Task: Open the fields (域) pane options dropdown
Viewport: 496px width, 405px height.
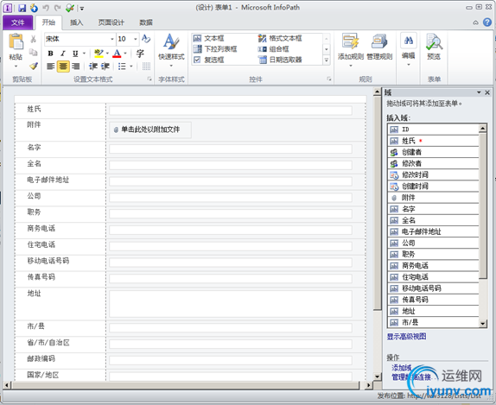Action: tap(479, 92)
